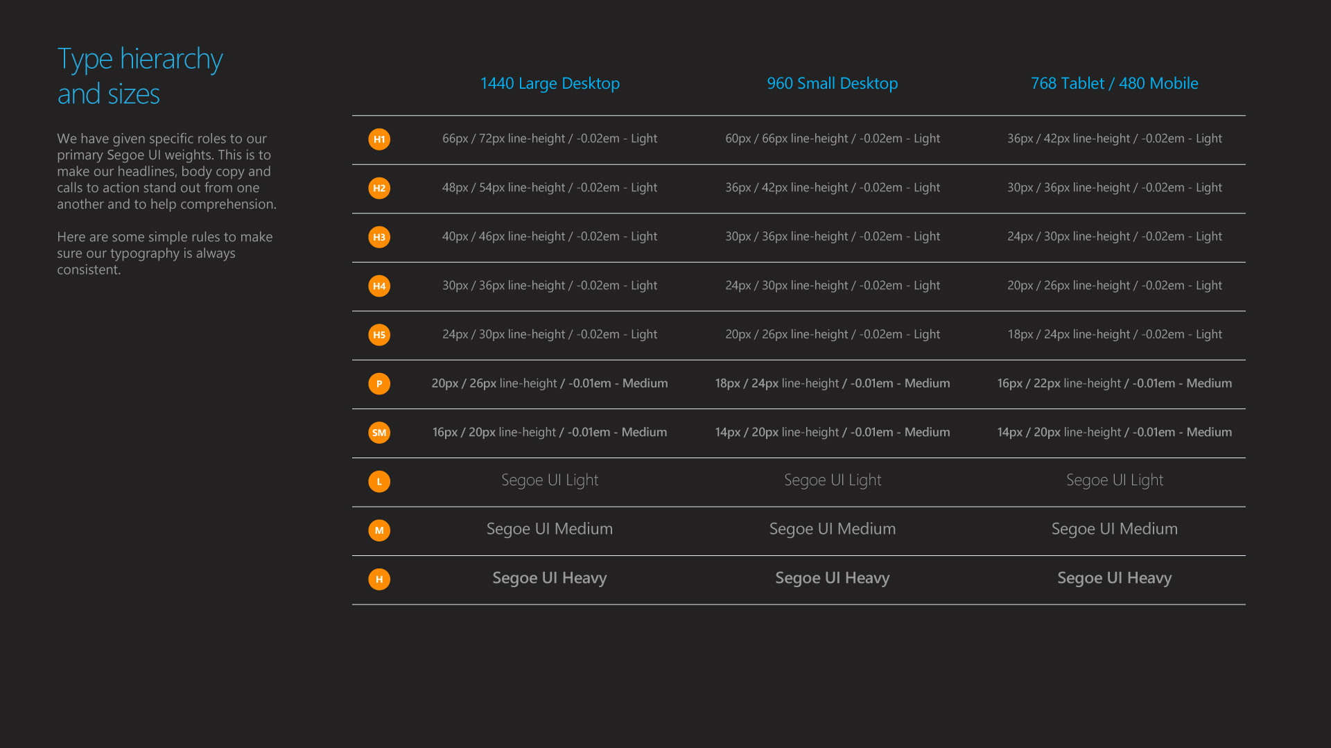Click the Type hierarchy and sizes title

pyautogui.click(x=140, y=76)
